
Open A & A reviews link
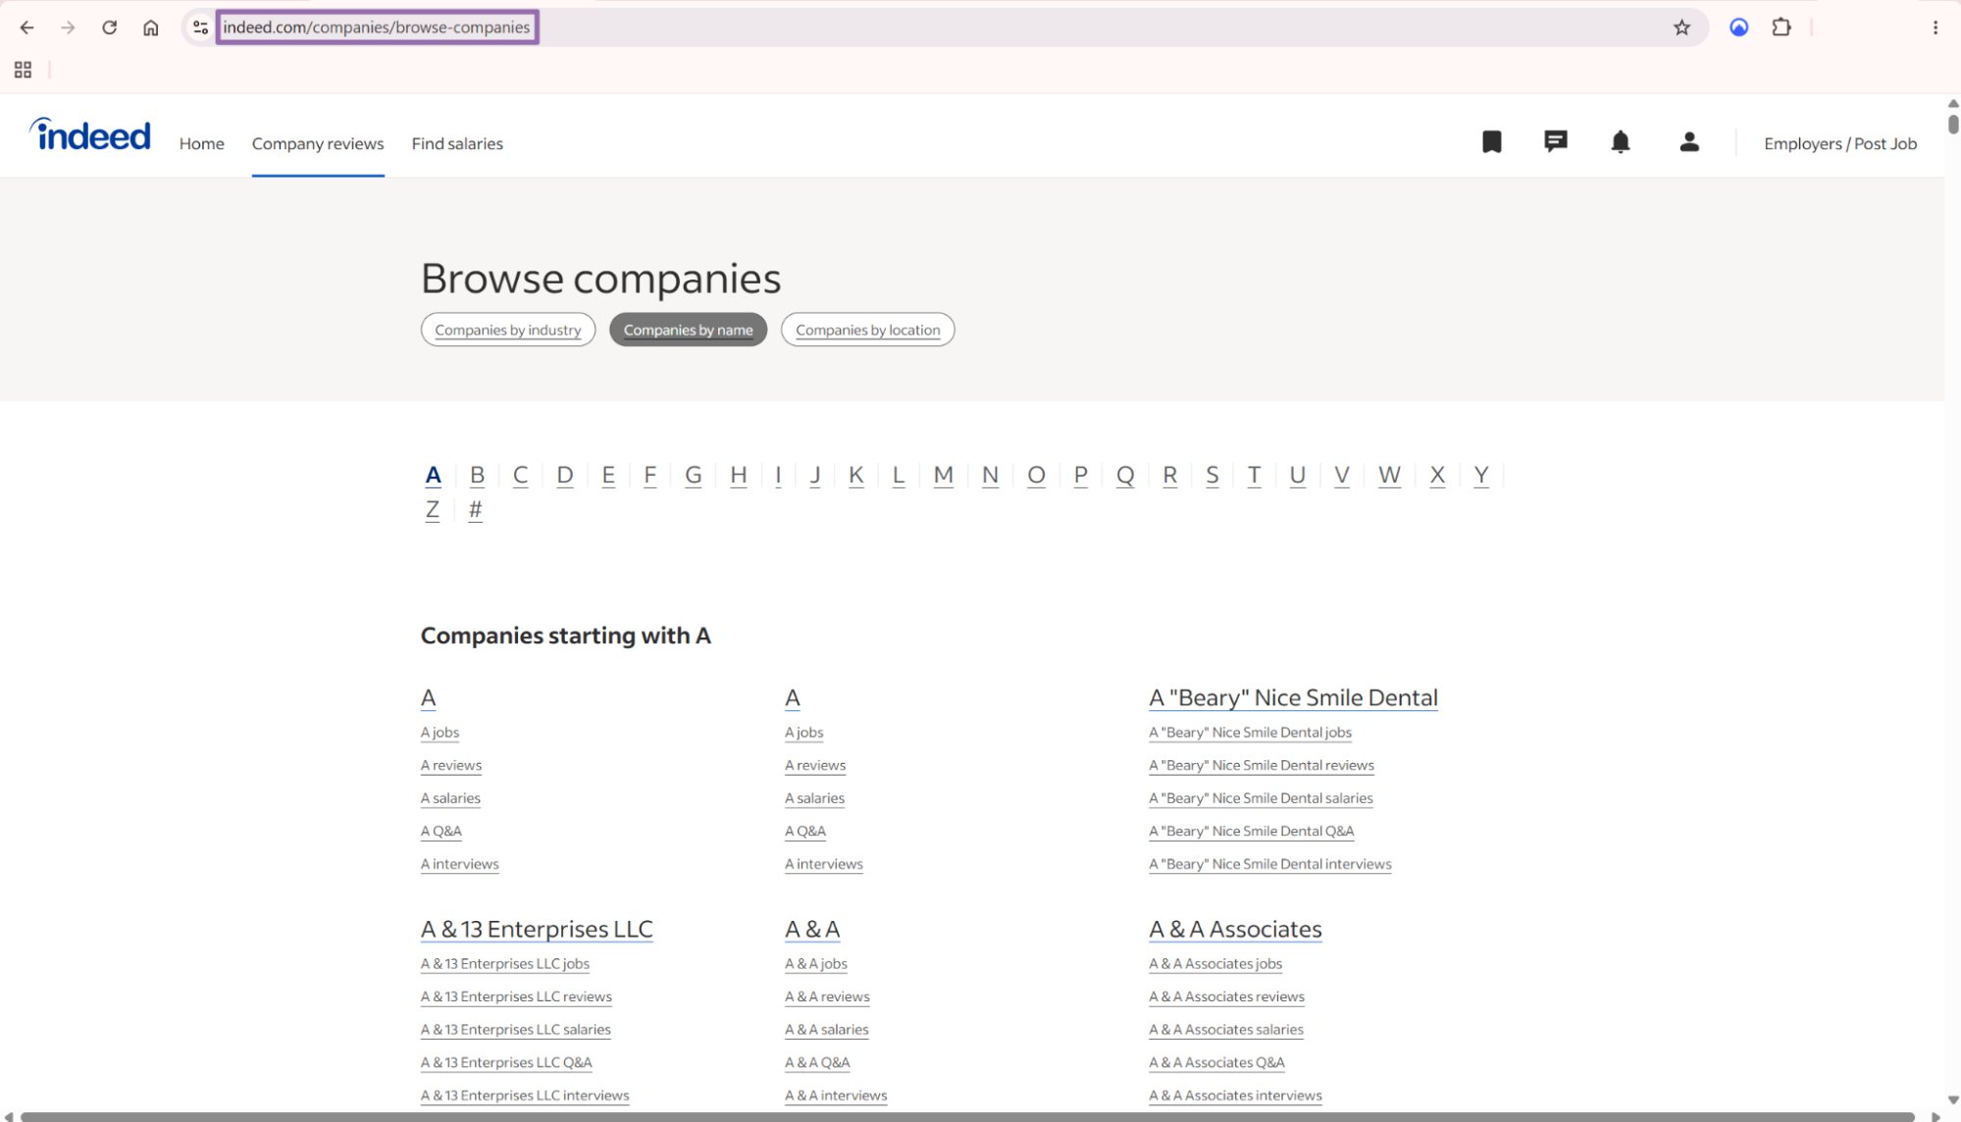click(x=827, y=996)
